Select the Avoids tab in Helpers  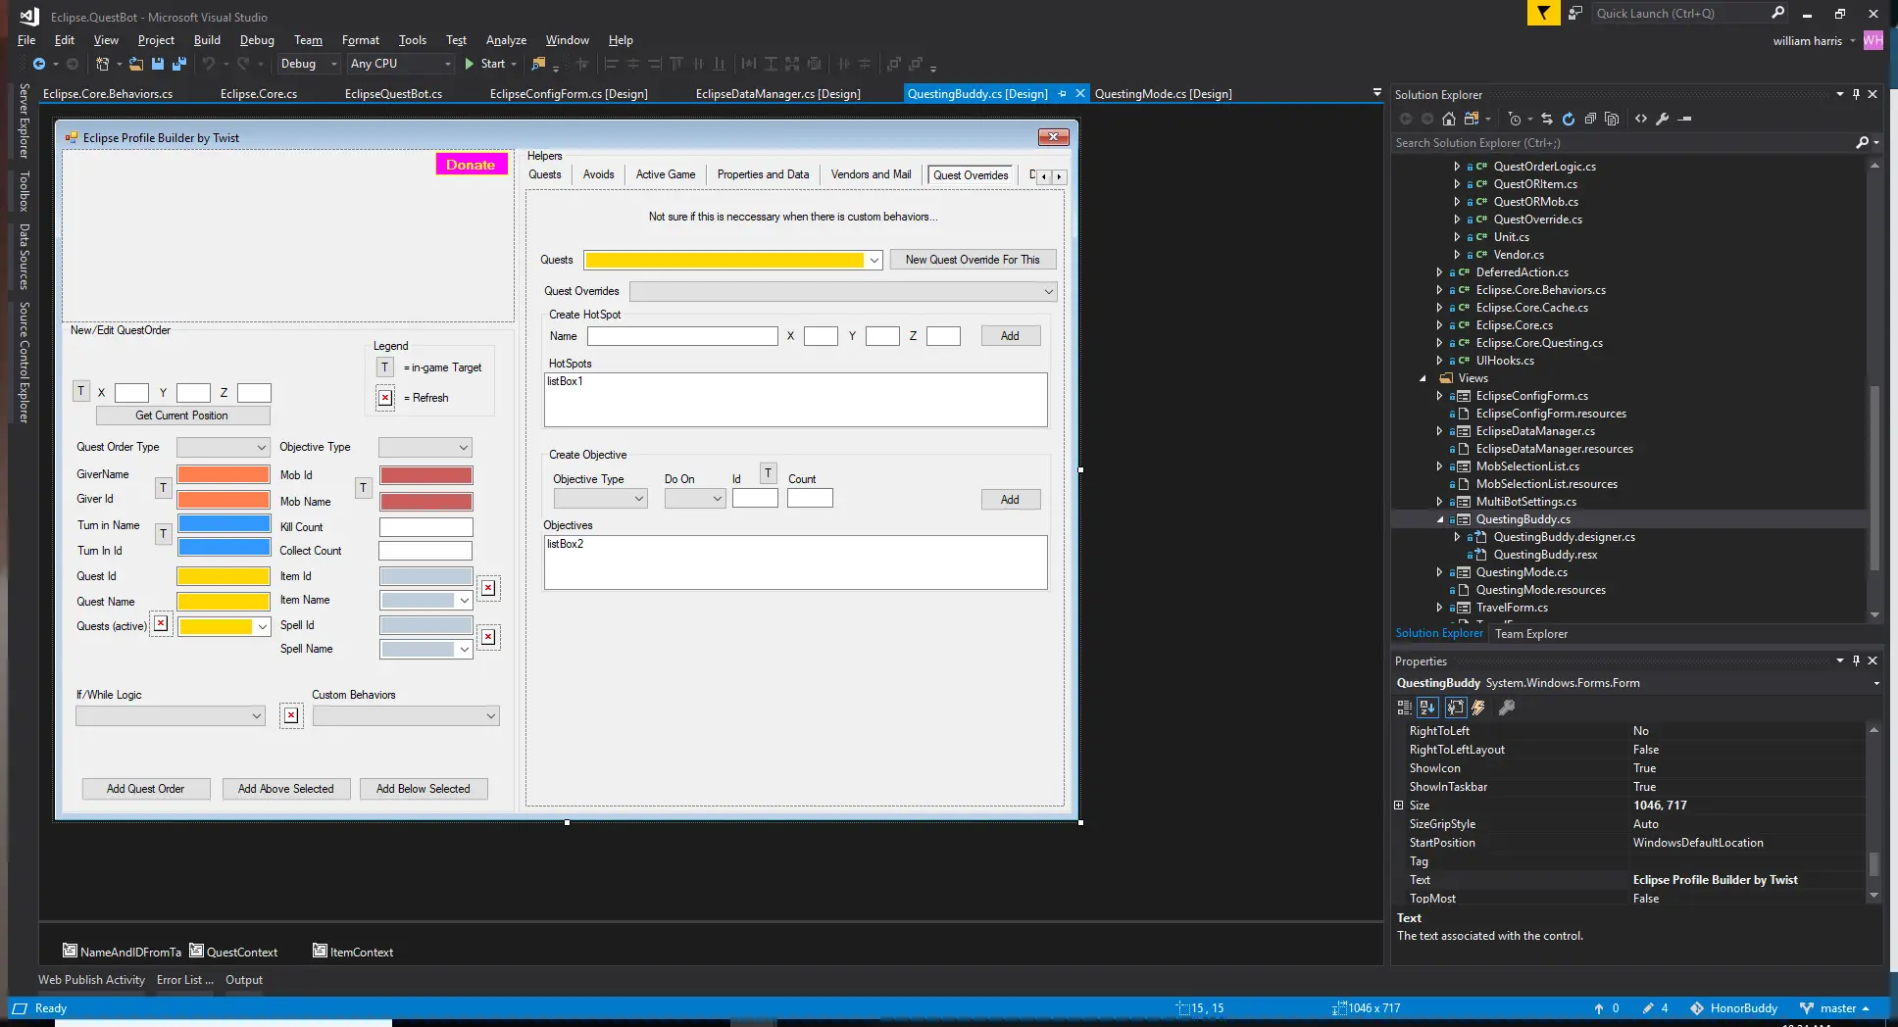[598, 174]
